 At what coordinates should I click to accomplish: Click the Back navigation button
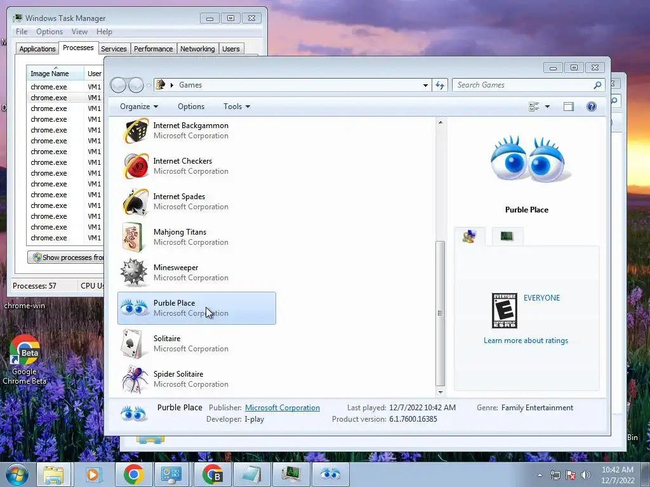[x=118, y=86]
